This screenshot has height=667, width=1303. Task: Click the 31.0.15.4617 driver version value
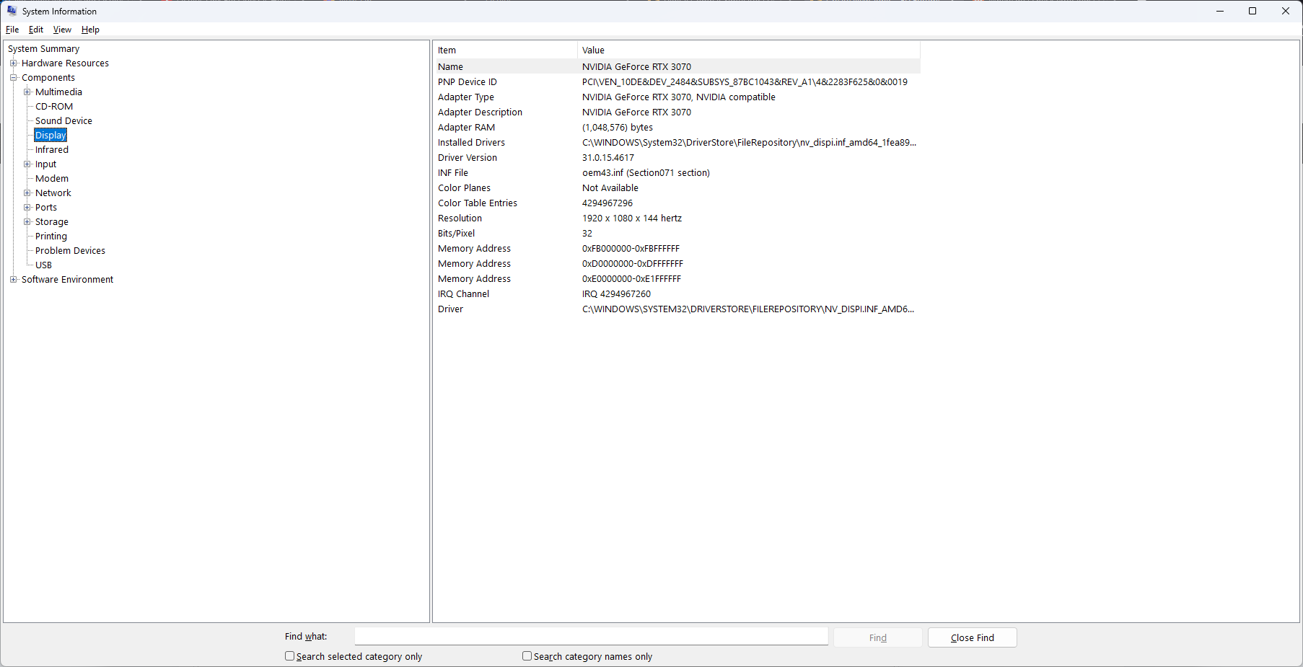(608, 158)
